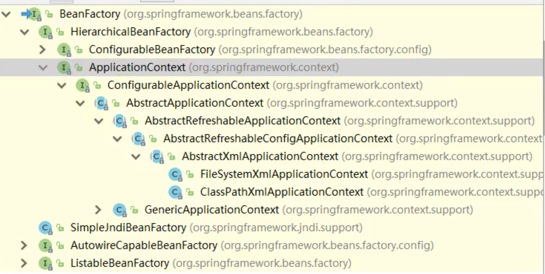This screenshot has width=545, height=274.
Task: Select HierarchicalBeanFactory in the hierarchy
Action: click(x=271, y=32)
